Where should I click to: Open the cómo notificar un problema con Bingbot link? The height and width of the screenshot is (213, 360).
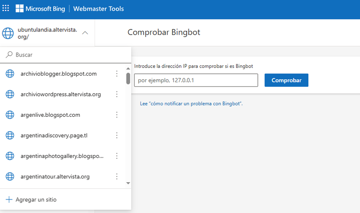click(191, 104)
